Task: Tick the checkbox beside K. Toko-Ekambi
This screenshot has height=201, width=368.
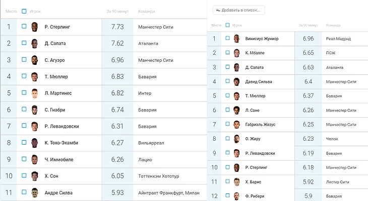Action: tap(24, 143)
